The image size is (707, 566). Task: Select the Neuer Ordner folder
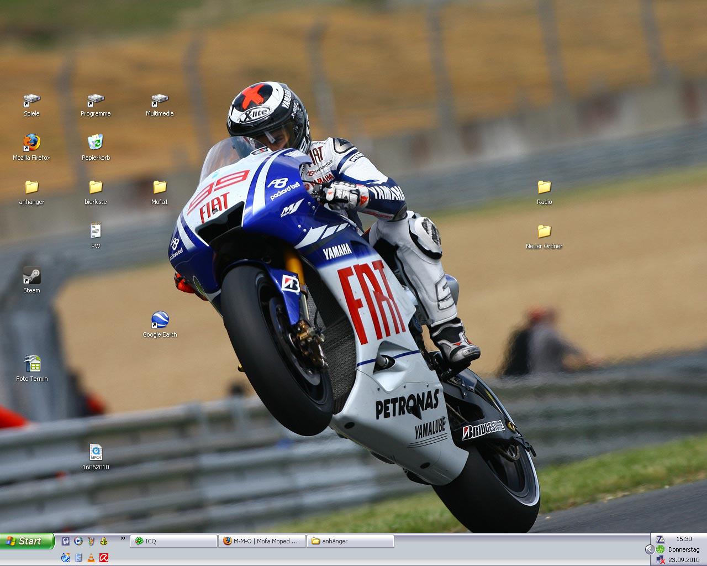pyautogui.click(x=544, y=232)
